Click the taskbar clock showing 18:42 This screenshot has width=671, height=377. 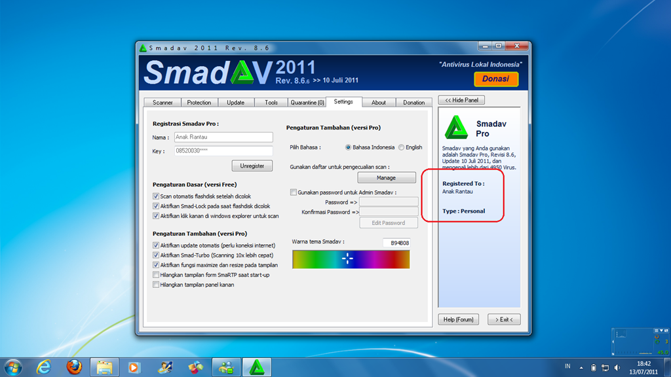coord(643,368)
